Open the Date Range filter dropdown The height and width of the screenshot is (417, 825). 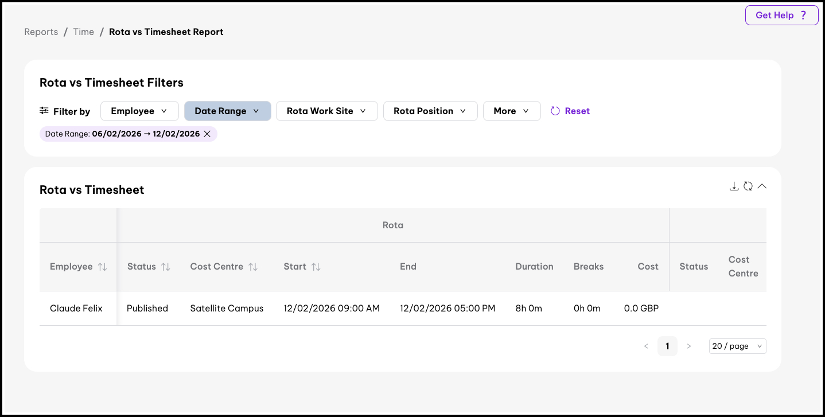(227, 111)
